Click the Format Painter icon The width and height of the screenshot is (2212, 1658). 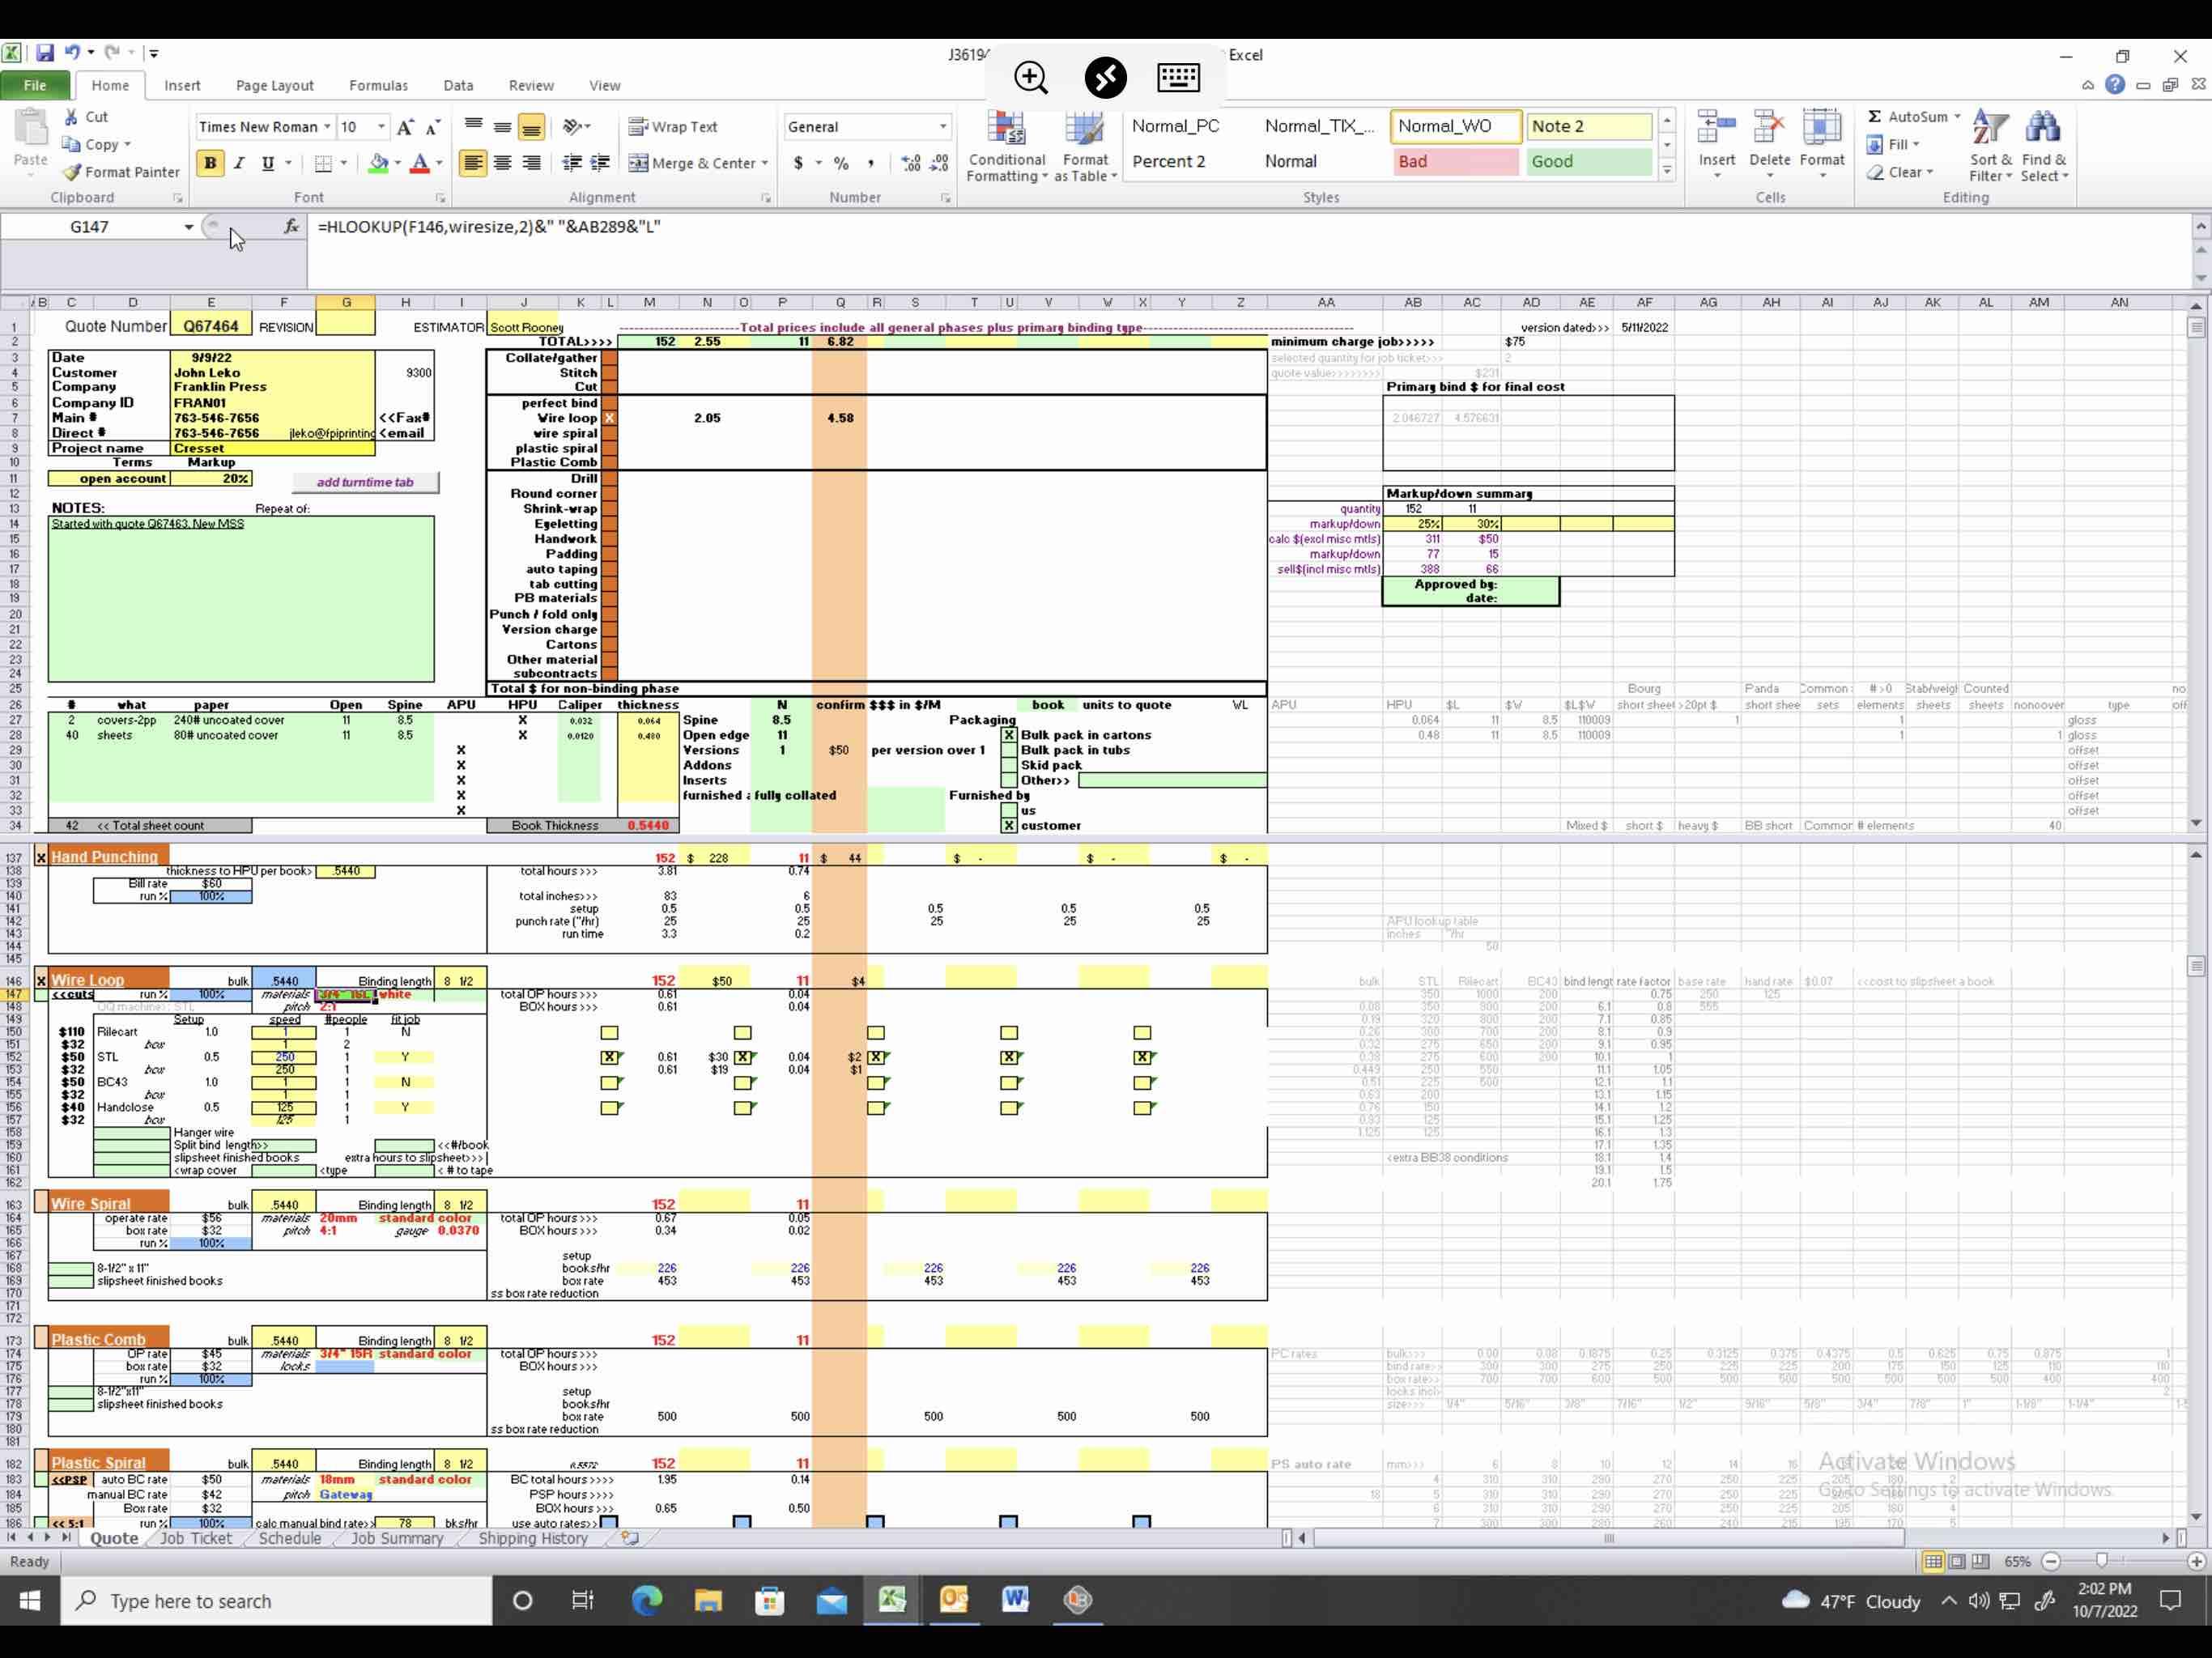point(73,172)
